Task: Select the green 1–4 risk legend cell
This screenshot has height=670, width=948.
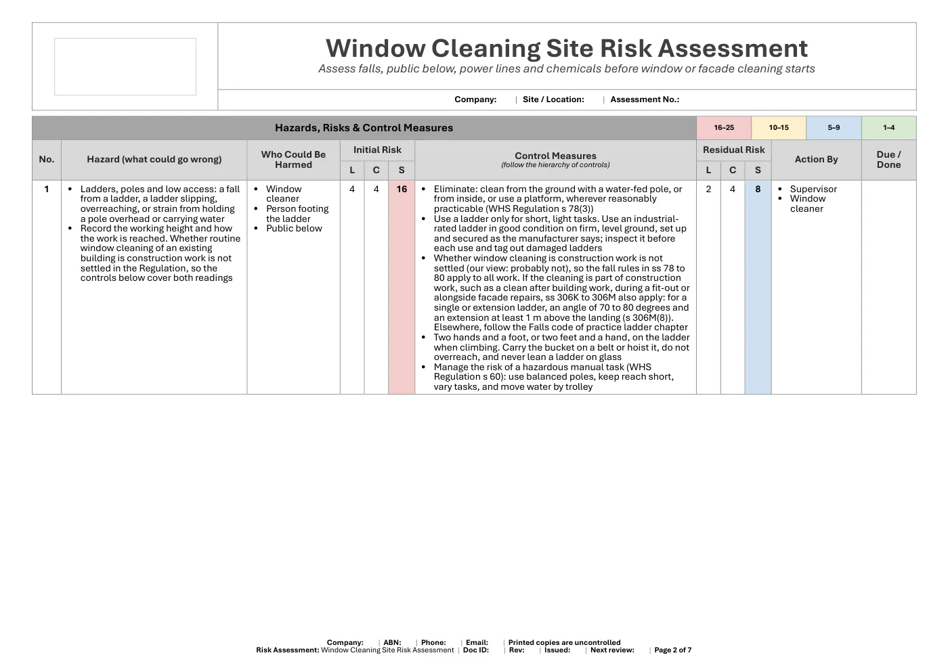Action: coord(888,128)
